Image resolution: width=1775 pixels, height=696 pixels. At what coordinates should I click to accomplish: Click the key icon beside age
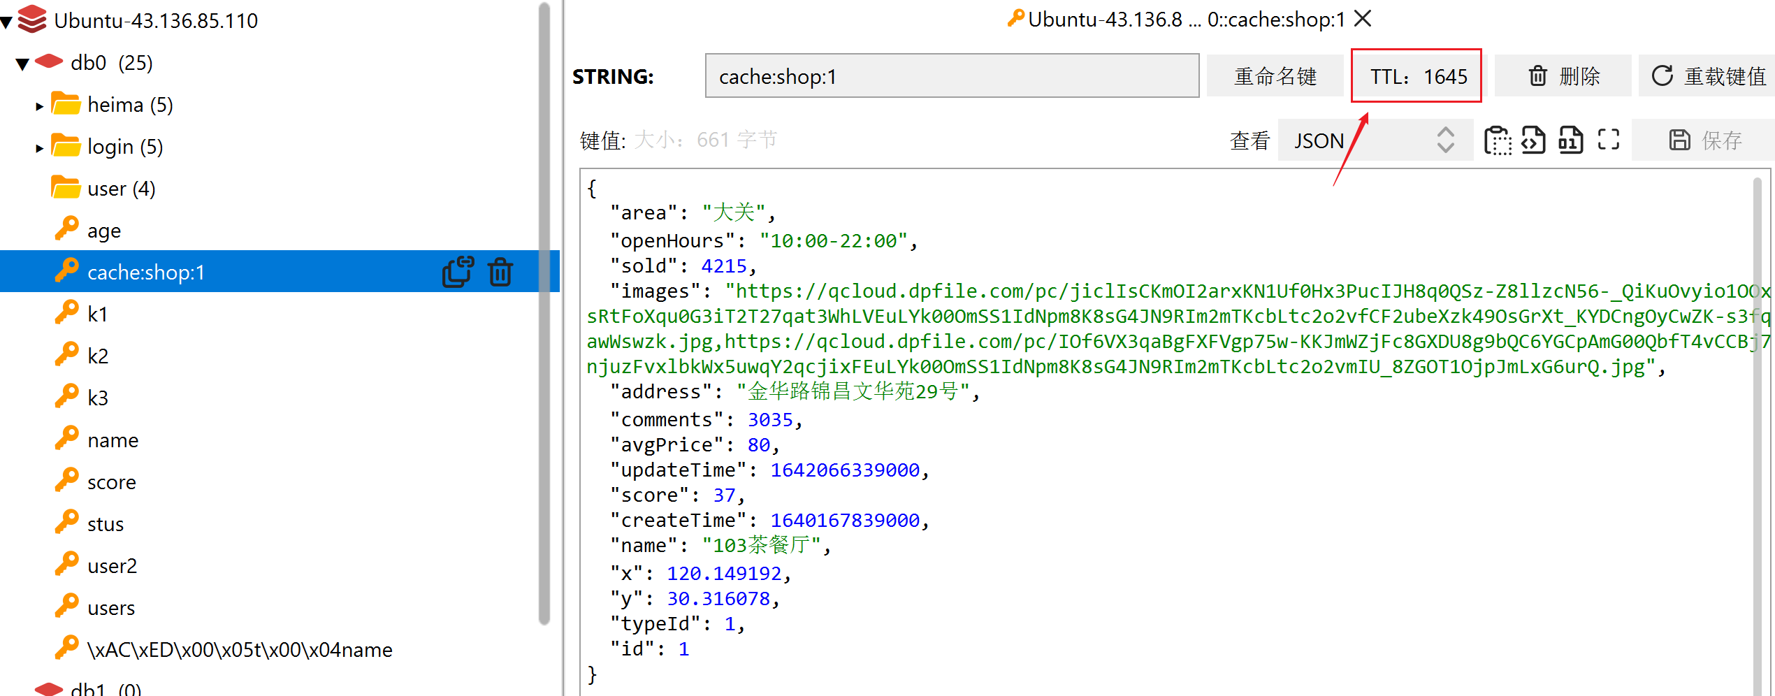tap(67, 229)
